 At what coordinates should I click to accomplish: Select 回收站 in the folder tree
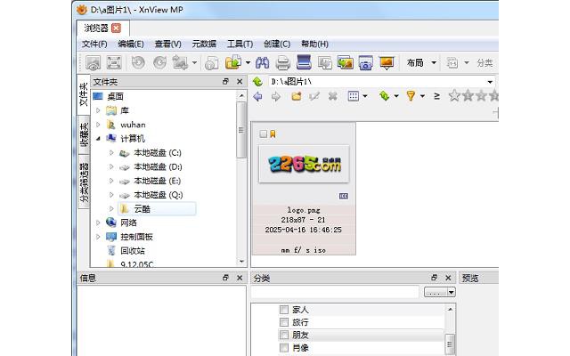[x=133, y=251]
